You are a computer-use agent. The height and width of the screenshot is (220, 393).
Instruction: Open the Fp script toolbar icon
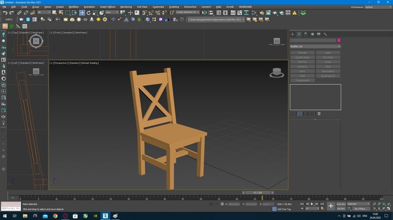click(x=5, y=26)
